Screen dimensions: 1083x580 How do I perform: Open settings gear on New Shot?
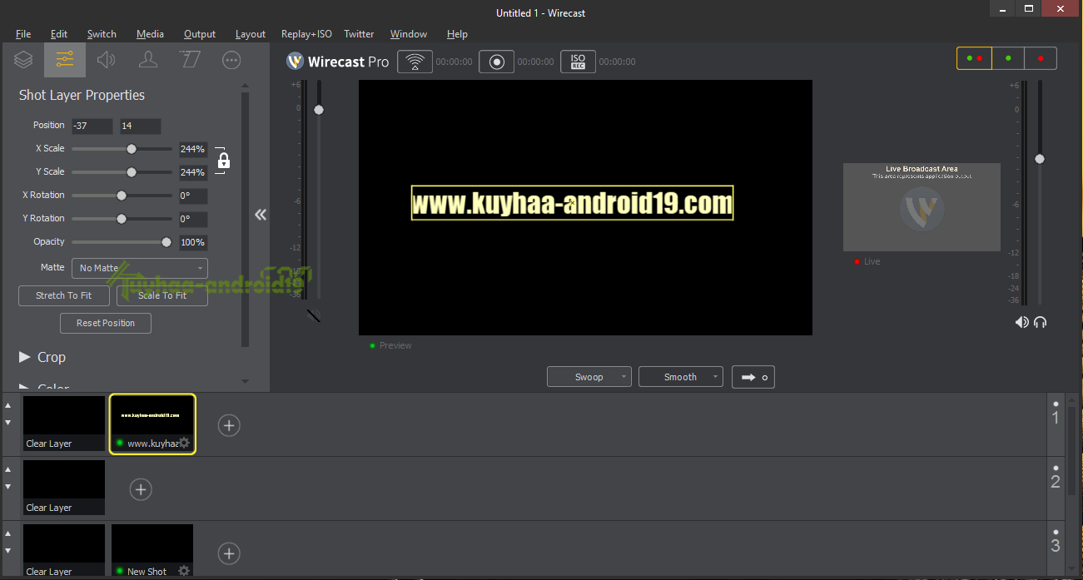[184, 571]
